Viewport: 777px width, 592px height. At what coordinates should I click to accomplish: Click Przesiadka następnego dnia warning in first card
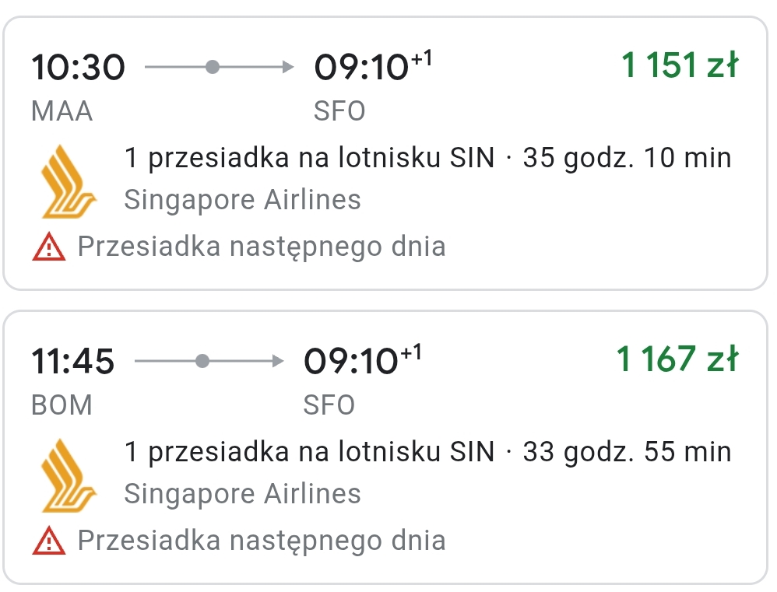tap(262, 247)
